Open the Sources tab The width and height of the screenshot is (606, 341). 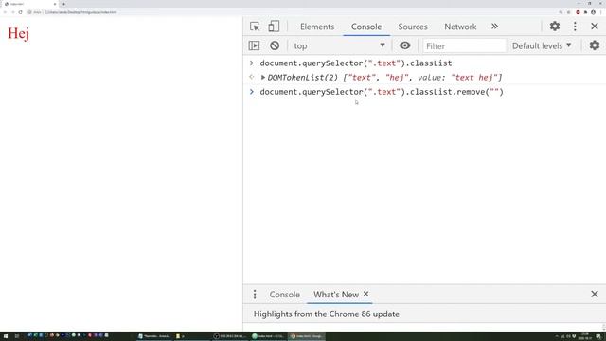[413, 27]
